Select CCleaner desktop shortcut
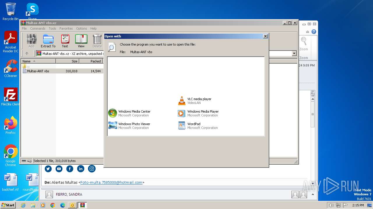Screen dimensions: 373x209 (x=10, y=69)
